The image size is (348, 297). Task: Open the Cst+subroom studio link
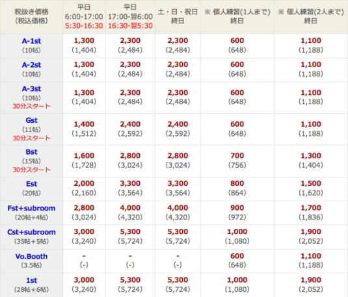(x=31, y=232)
